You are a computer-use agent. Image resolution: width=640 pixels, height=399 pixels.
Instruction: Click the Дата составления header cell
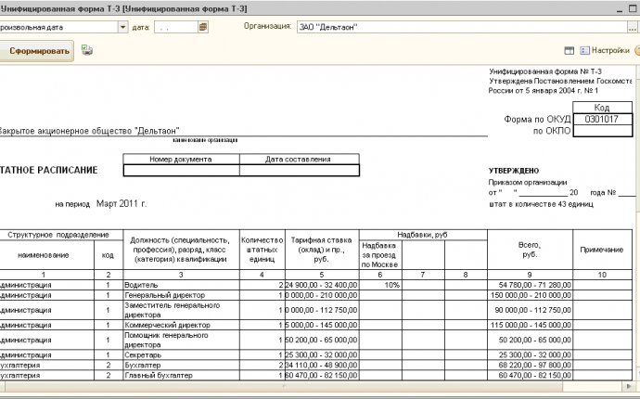(x=300, y=160)
